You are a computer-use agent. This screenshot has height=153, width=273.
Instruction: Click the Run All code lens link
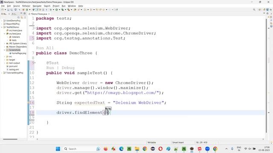point(45,48)
